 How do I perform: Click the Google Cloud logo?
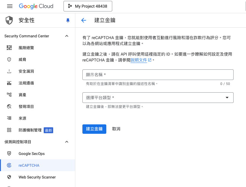(36, 6)
